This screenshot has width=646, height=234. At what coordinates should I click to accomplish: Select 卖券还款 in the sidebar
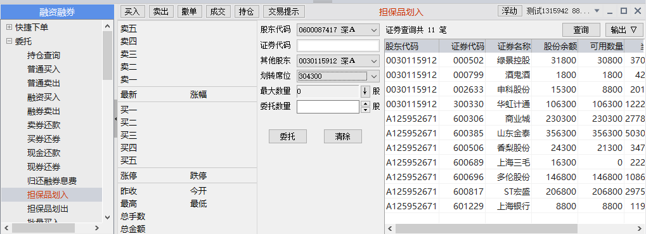[44, 125]
